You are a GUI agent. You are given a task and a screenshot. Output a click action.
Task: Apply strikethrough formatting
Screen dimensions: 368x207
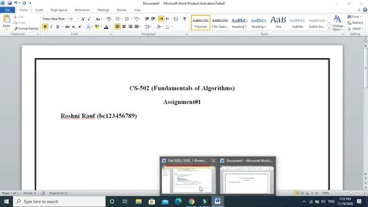[67, 26]
